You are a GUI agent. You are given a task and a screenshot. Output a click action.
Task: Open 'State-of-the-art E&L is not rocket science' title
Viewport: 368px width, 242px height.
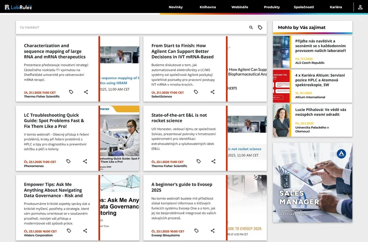click(x=179, y=118)
